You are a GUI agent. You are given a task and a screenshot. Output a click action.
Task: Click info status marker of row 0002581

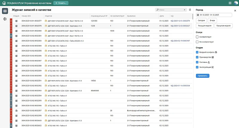point(11,36)
